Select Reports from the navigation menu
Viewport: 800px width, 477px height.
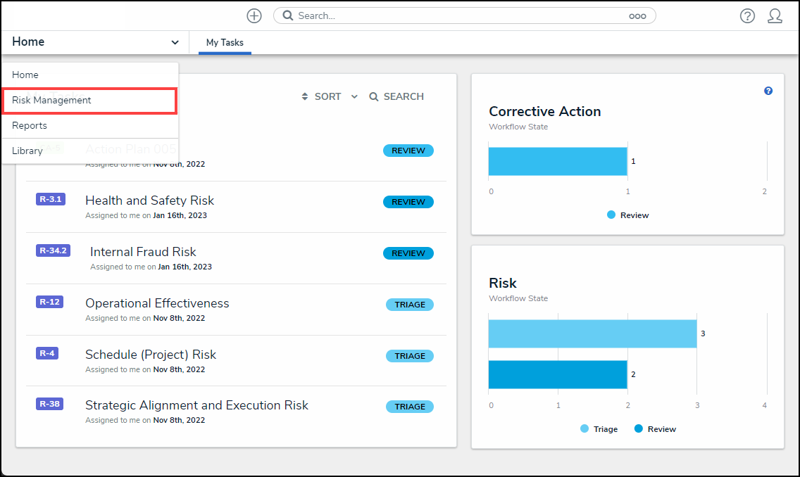tap(30, 125)
